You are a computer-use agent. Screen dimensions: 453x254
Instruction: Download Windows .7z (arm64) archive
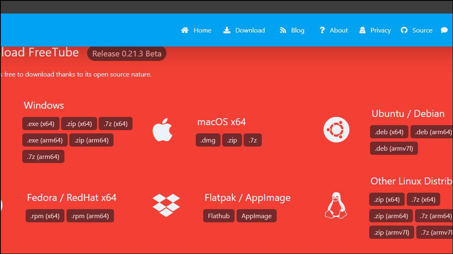click(43, 156)
